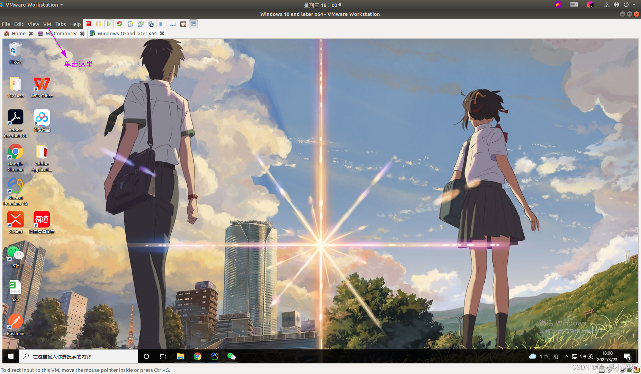Select the Postman desktop icon
The height and width of the screenshot is (374, 641).
15,324
